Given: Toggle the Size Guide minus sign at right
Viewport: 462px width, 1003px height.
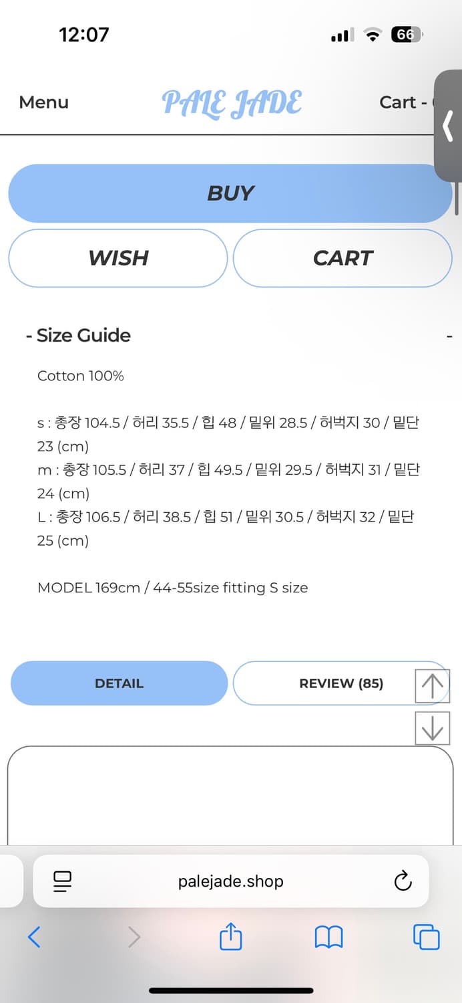Looking at the screenshot, I should [x=449, y=336].
